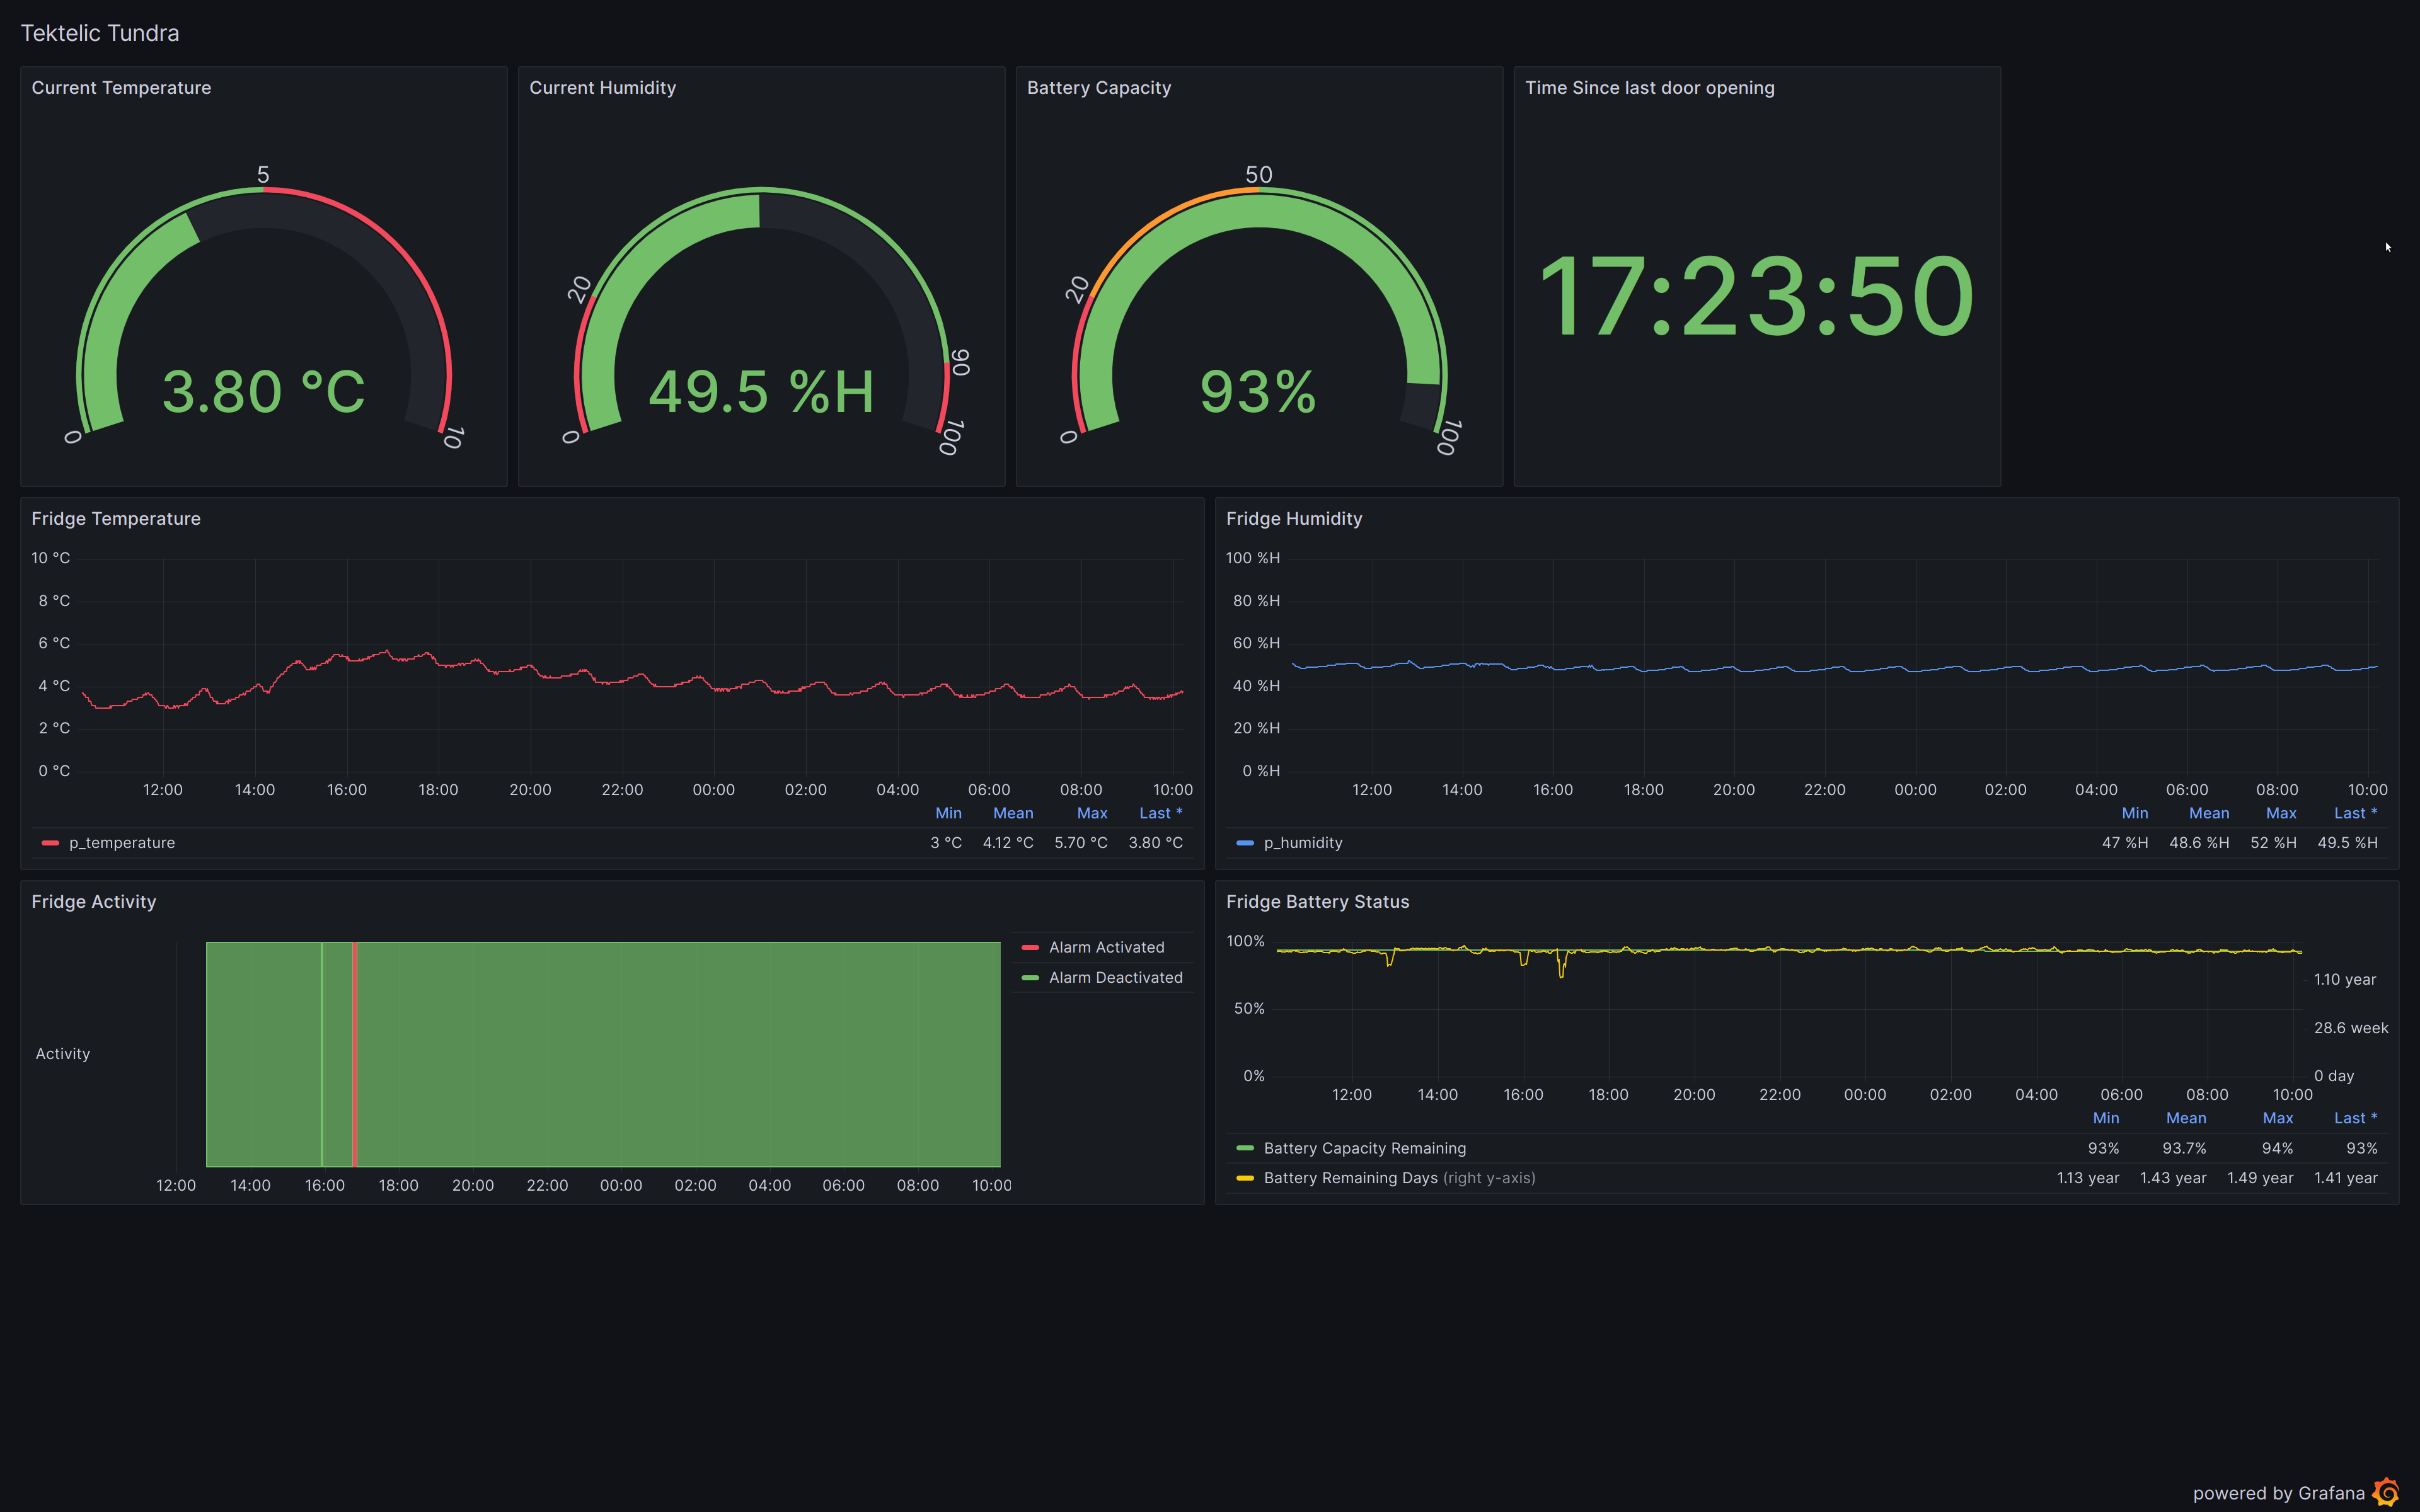Click the red p_temperature color swatch
This screenshot has width=2420, height=1512.
click(x=50, y=843)
